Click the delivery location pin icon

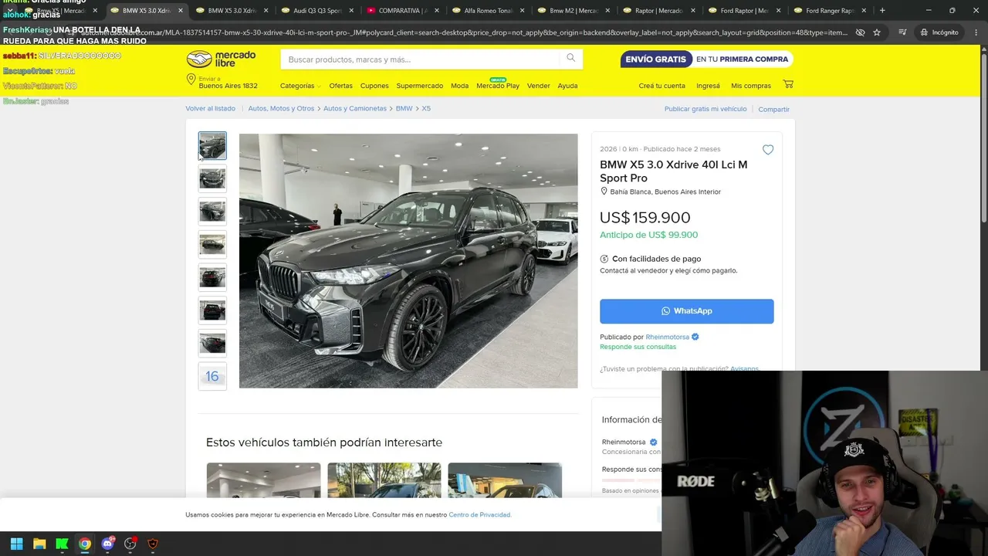(x=191, y=80)
